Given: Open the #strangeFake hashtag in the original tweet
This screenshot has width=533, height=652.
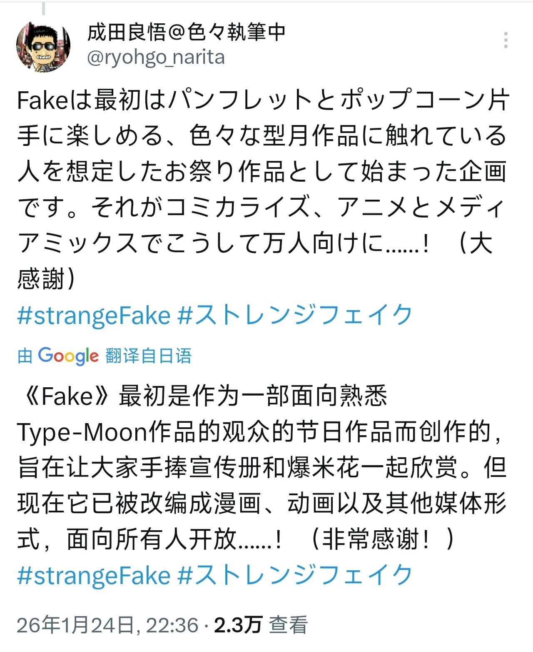Looking at the screenshot, I should 94,315.
